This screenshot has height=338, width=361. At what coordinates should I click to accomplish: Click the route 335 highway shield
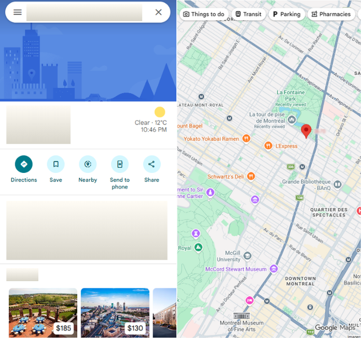point(291,167)
